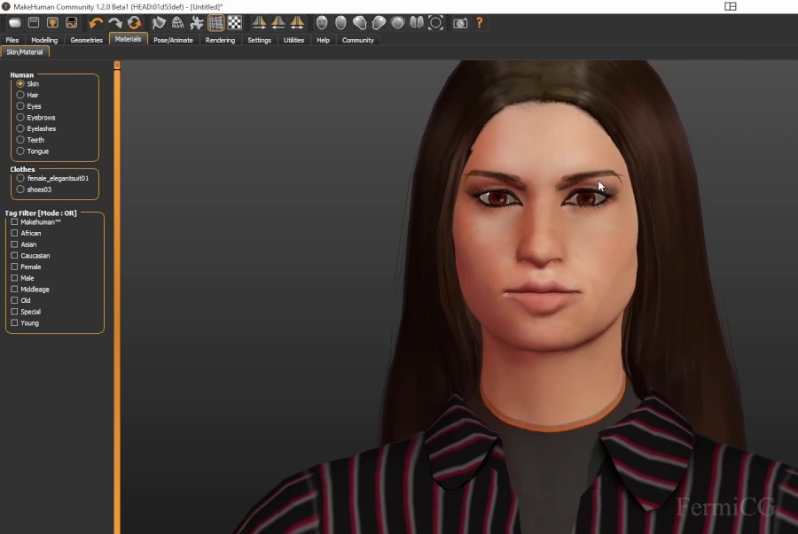798x534 pixels.
Task: Select the top head view icon
Action: click(397, 23)
